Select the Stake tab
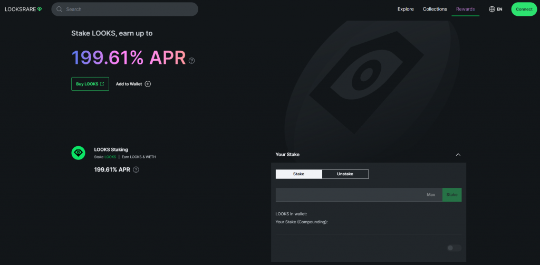The width and height of the screenshot is (540, 265). tap(298, 174)
